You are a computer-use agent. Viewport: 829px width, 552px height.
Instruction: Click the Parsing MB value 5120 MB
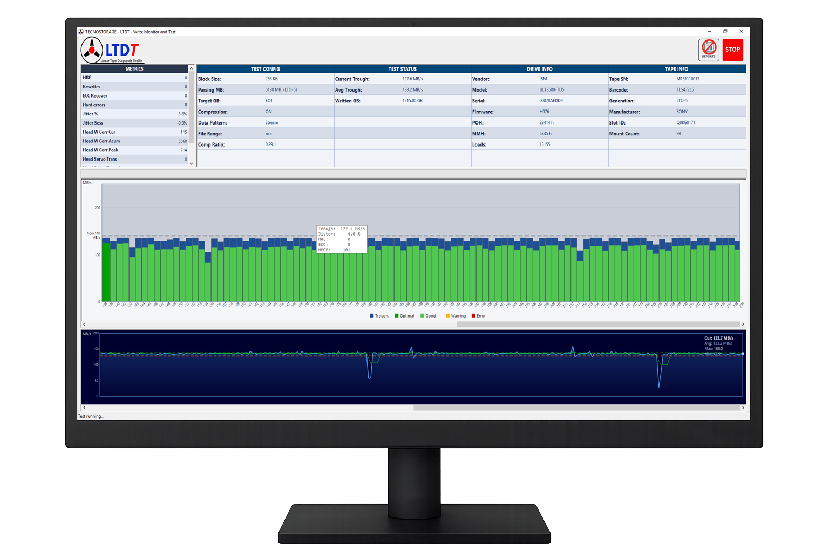point(281,90)
